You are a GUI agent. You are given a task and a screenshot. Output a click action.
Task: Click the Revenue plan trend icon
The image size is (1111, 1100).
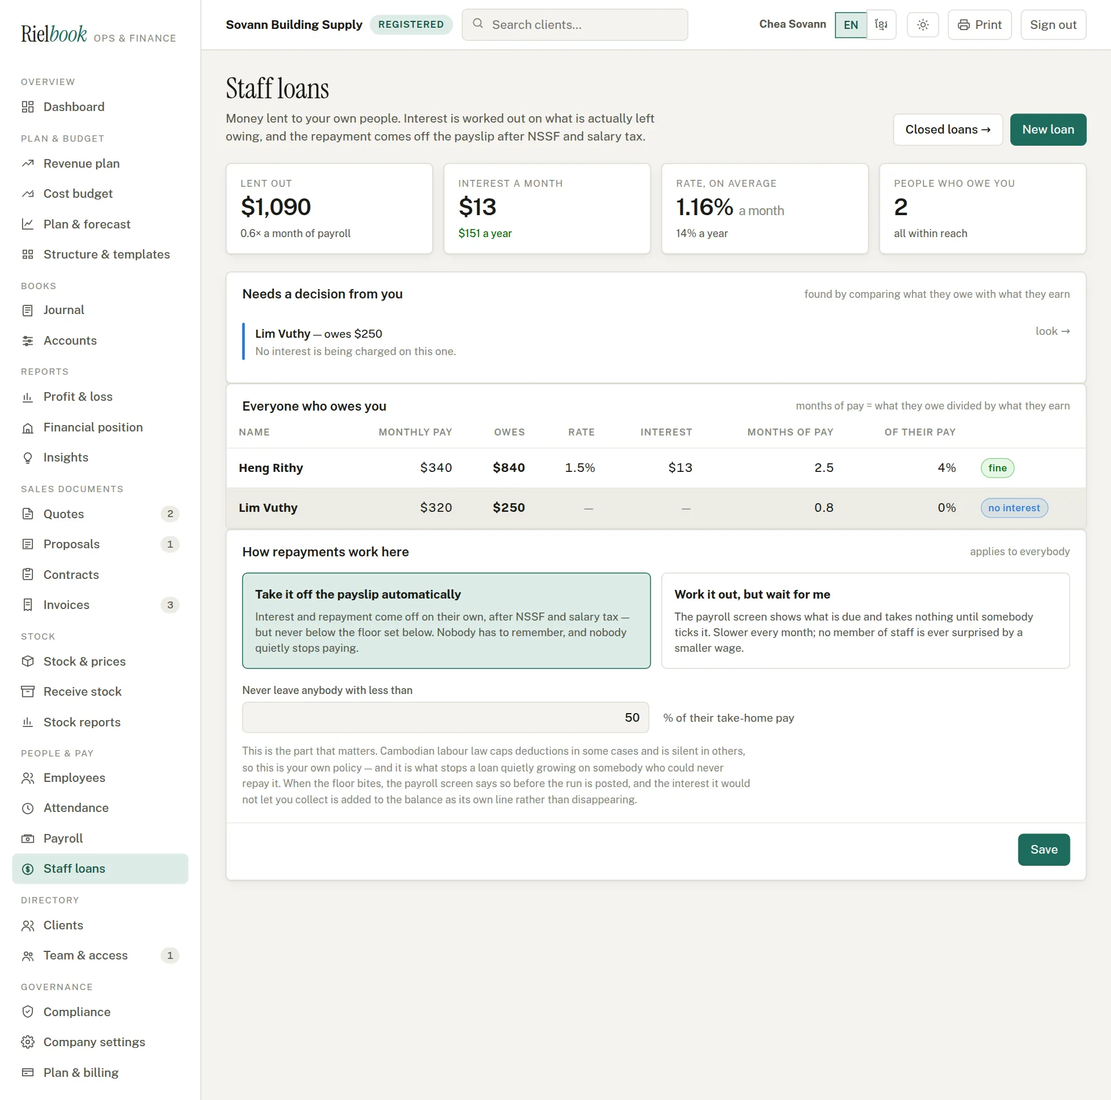28,164
